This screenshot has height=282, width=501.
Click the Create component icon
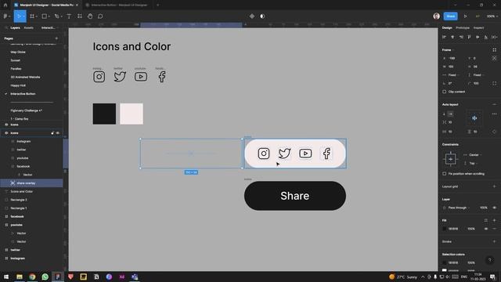pyautogui.click(x=252, y=16)
